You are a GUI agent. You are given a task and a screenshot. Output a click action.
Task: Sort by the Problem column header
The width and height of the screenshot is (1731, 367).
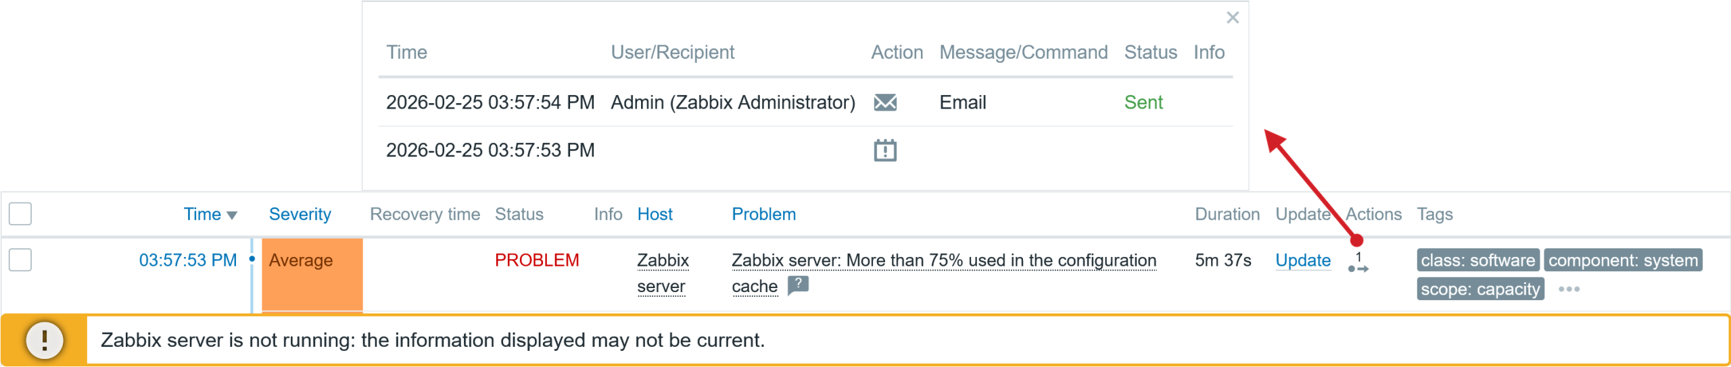tap(763, 215)
